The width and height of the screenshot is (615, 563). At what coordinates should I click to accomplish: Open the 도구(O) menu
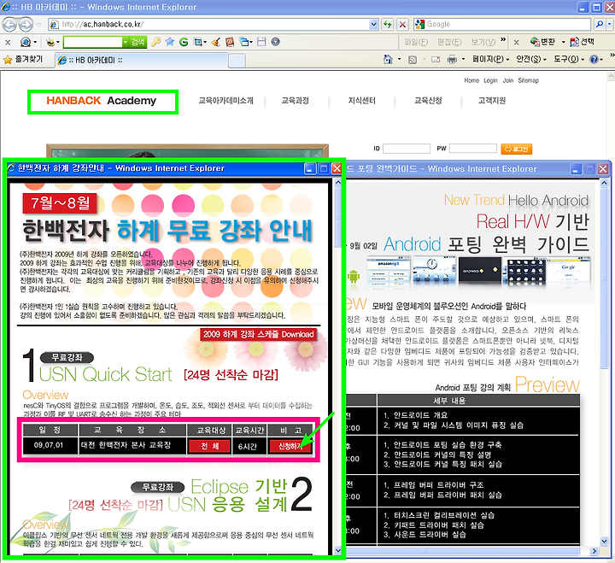point(569,59)
